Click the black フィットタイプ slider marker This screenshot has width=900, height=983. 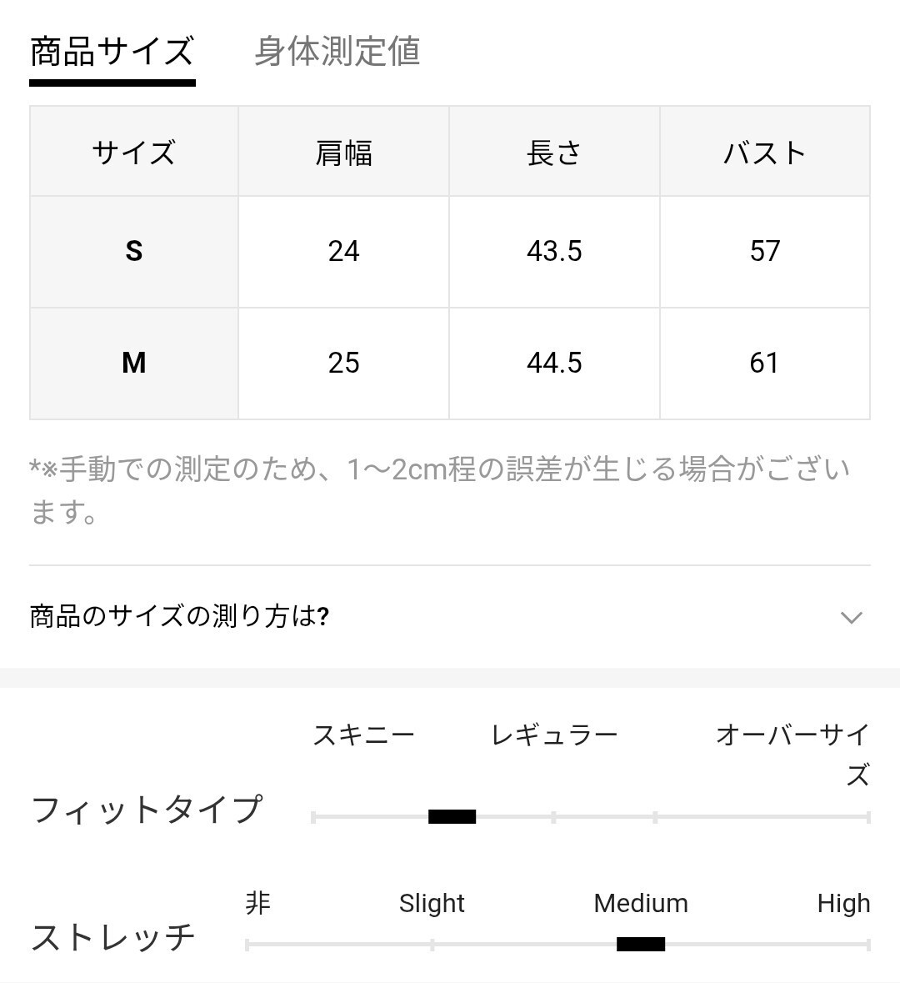click(452, 817)
